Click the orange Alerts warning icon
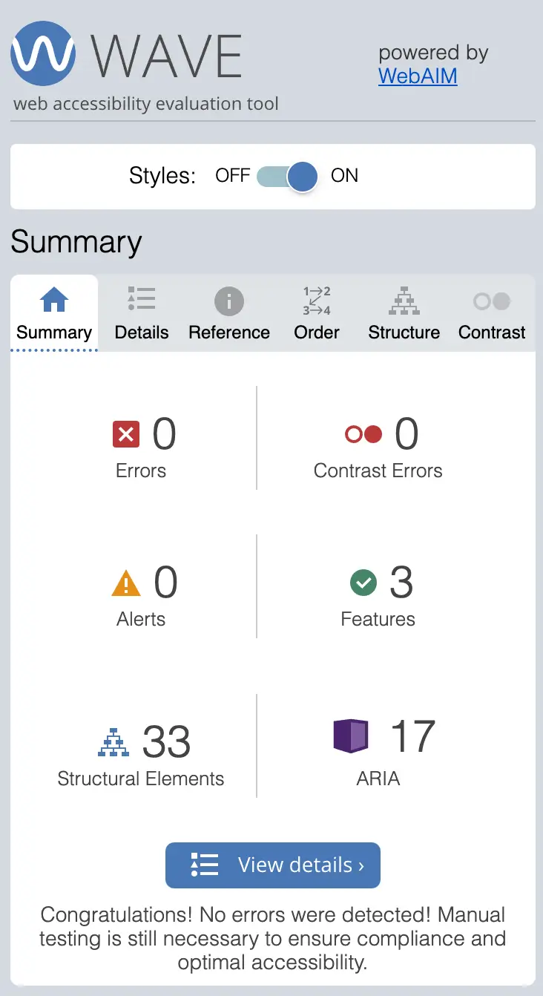Screen dimensions: 543x996 (126, 583)
